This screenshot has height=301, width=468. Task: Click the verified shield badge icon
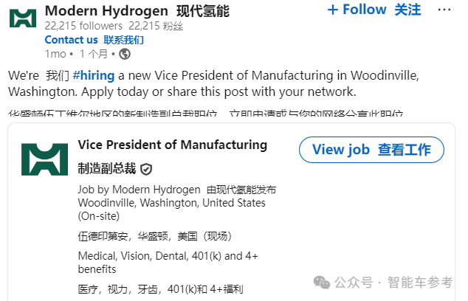point(146,169)
